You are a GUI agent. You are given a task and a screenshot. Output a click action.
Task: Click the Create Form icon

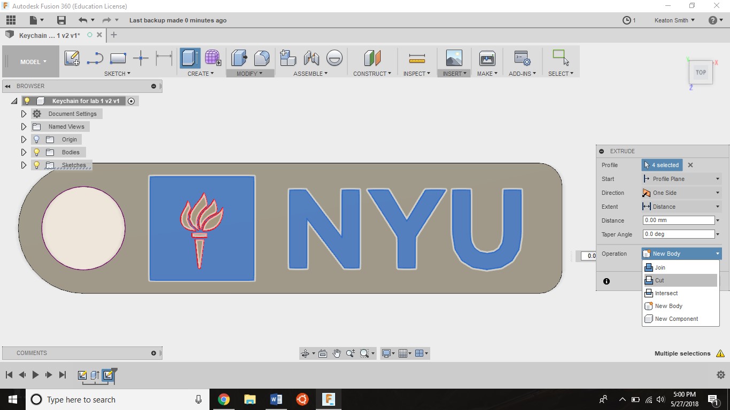point(213,58)
